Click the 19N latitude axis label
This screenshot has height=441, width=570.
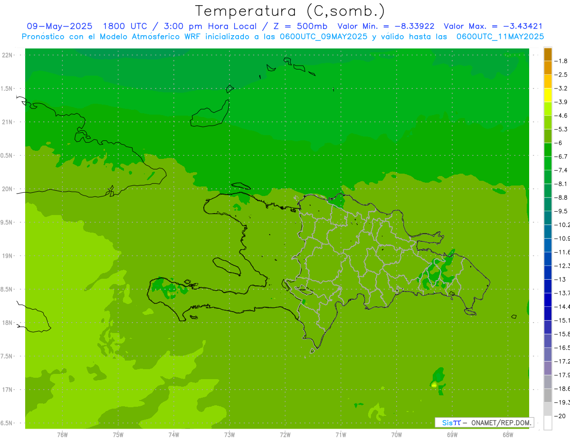pos(8,256)
